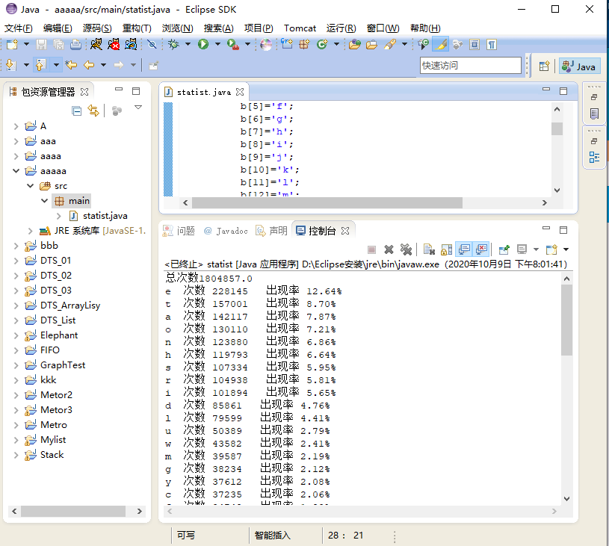This screenshot has height=546, width=609.
Task: Open the 文件(F) menu
Action: (18, 28)
